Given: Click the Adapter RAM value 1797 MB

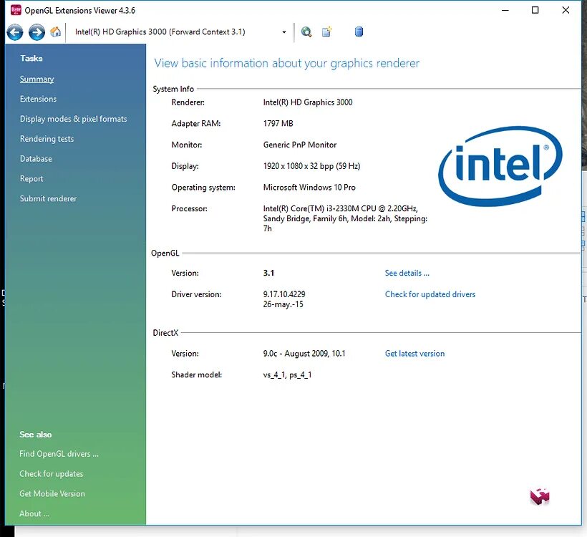Looking at the screenshot, I should (278, 124).
